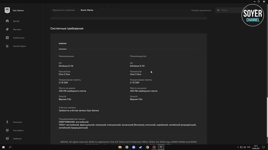The height and width of the screenshot is (150, 268).
Task: Click the Epic Games logo in the sidebar
Action: click(7, 10)
